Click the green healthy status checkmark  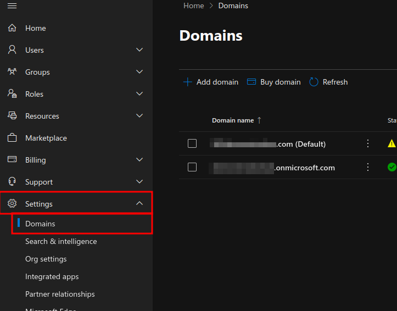tap(392, 167)
